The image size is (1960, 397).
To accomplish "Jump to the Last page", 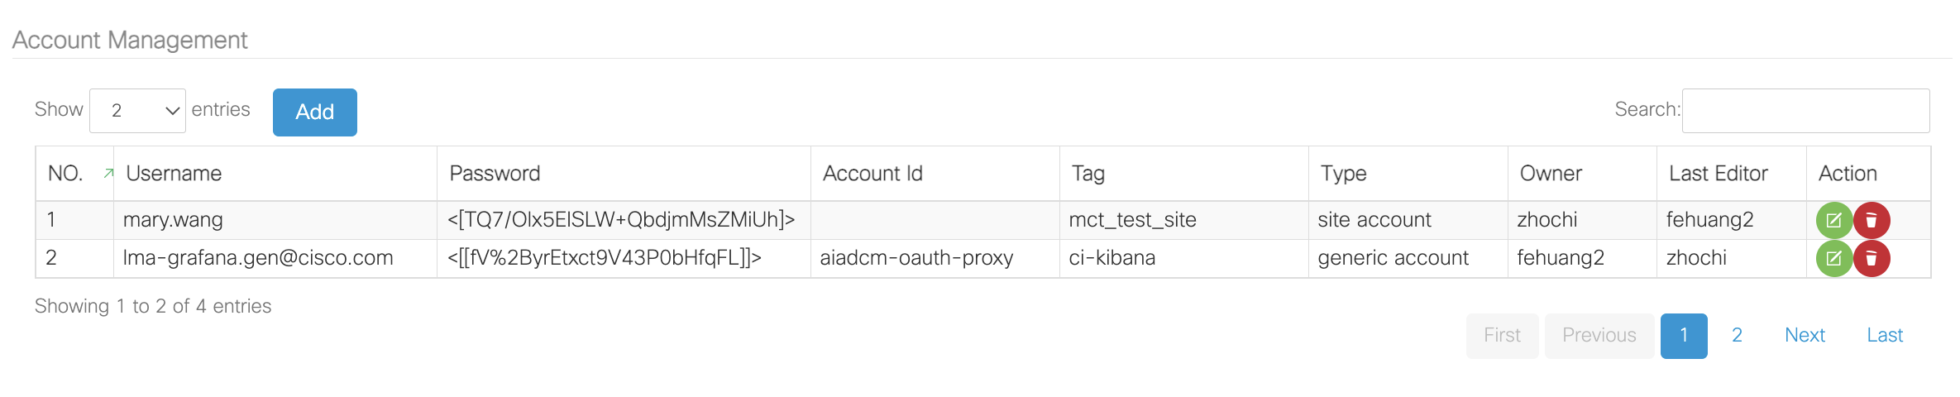I will (x=1885, y=336).
